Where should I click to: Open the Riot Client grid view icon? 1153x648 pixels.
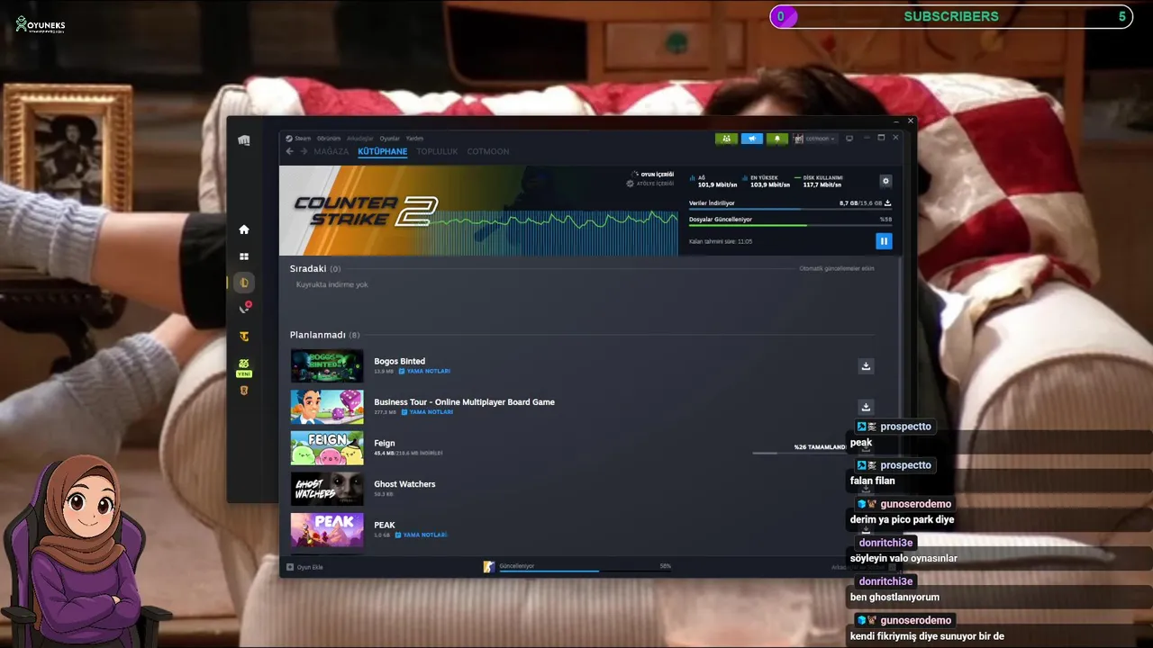tap(243, 256)
